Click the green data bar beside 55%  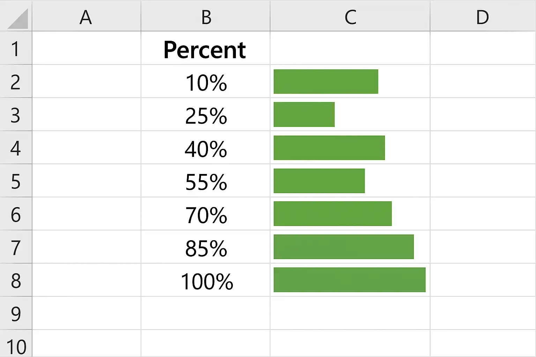[319, 181]
